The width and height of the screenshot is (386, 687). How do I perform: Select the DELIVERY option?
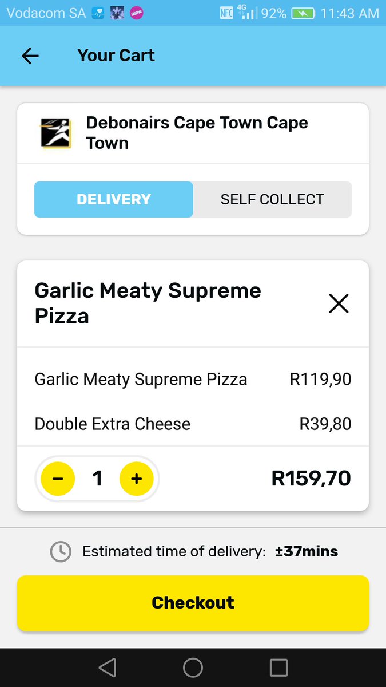click(114, 199)
